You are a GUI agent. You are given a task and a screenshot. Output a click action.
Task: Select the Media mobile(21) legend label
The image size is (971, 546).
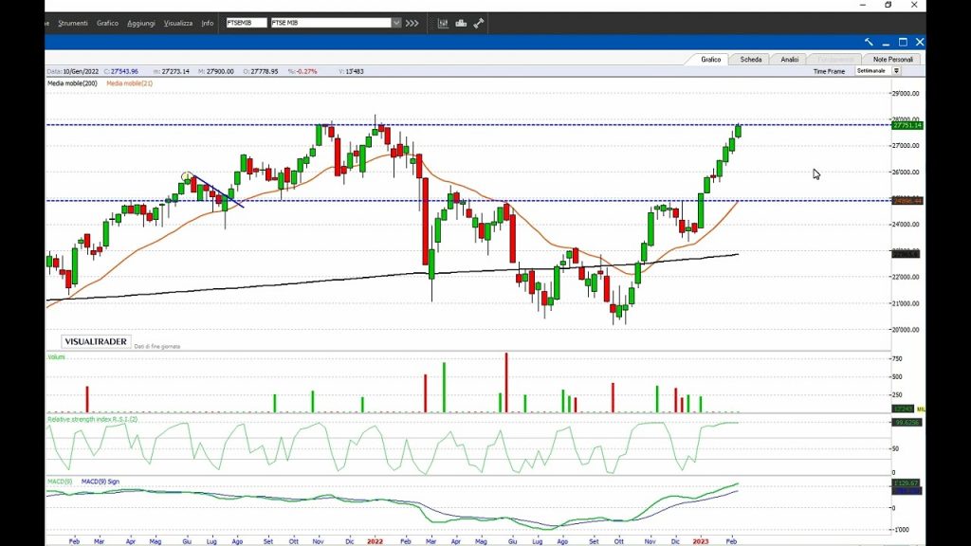coord(129,83)
